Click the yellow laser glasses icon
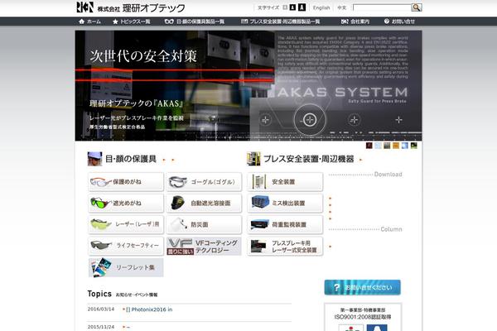Viewport: 497px width, 331px height. tap(101, 224)
